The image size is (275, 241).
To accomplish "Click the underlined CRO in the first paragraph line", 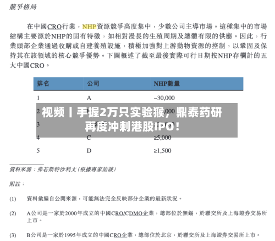I will [54, 26].
